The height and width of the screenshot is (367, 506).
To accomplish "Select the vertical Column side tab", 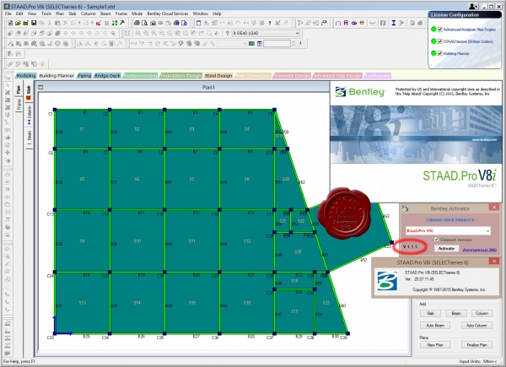I will point(30,115).
